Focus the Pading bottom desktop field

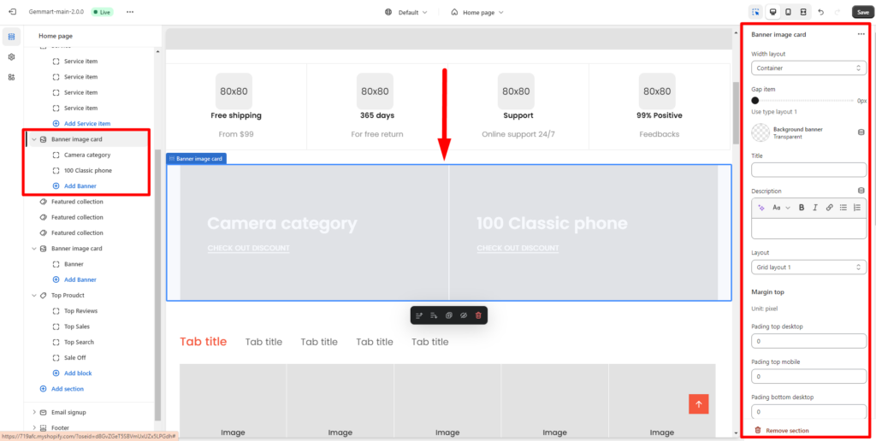pos(808,412)
